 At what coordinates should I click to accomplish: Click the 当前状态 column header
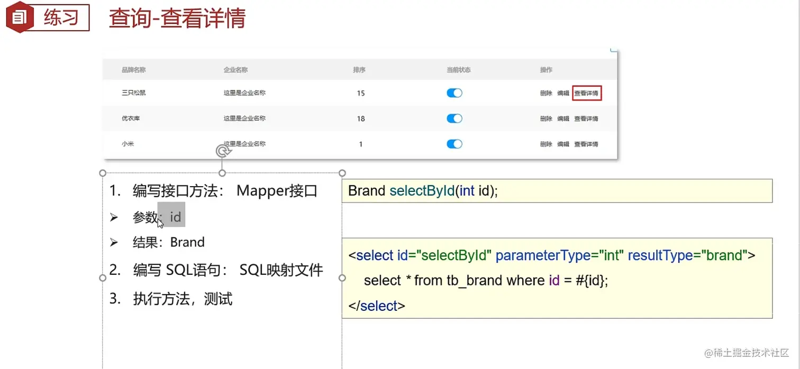458,70
